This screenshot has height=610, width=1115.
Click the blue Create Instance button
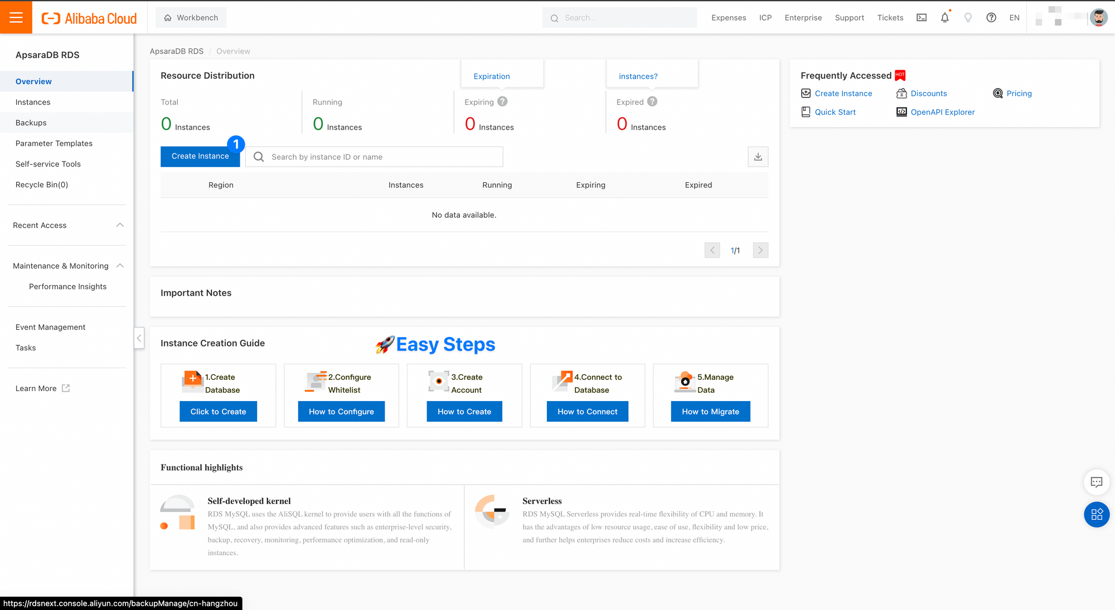pos(200,157)
